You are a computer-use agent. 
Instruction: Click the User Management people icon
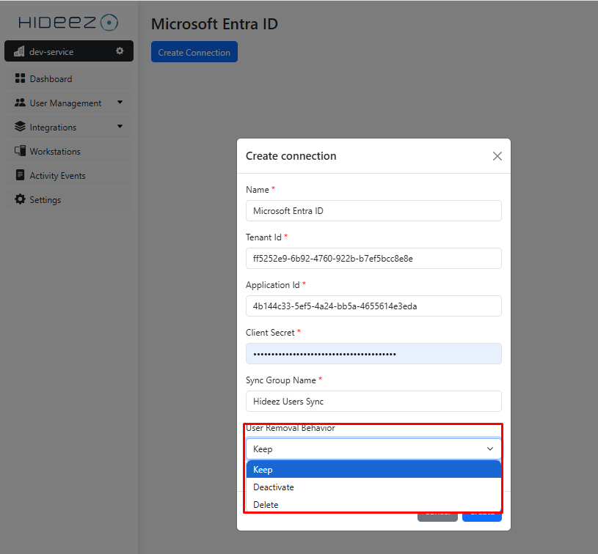click(x=20, y=103)
